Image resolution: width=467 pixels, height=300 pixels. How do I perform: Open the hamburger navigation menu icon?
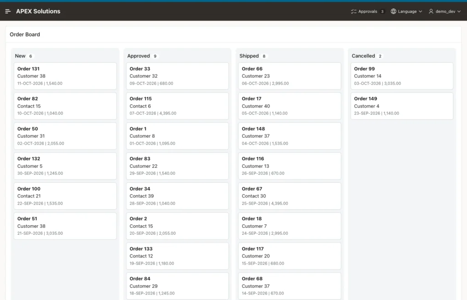click(x=8, y=11)
